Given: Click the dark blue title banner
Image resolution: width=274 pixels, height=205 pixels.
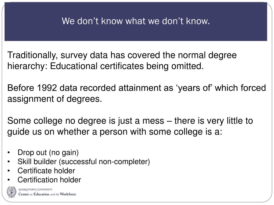Looking at the screenshot, I should (136, 22).
